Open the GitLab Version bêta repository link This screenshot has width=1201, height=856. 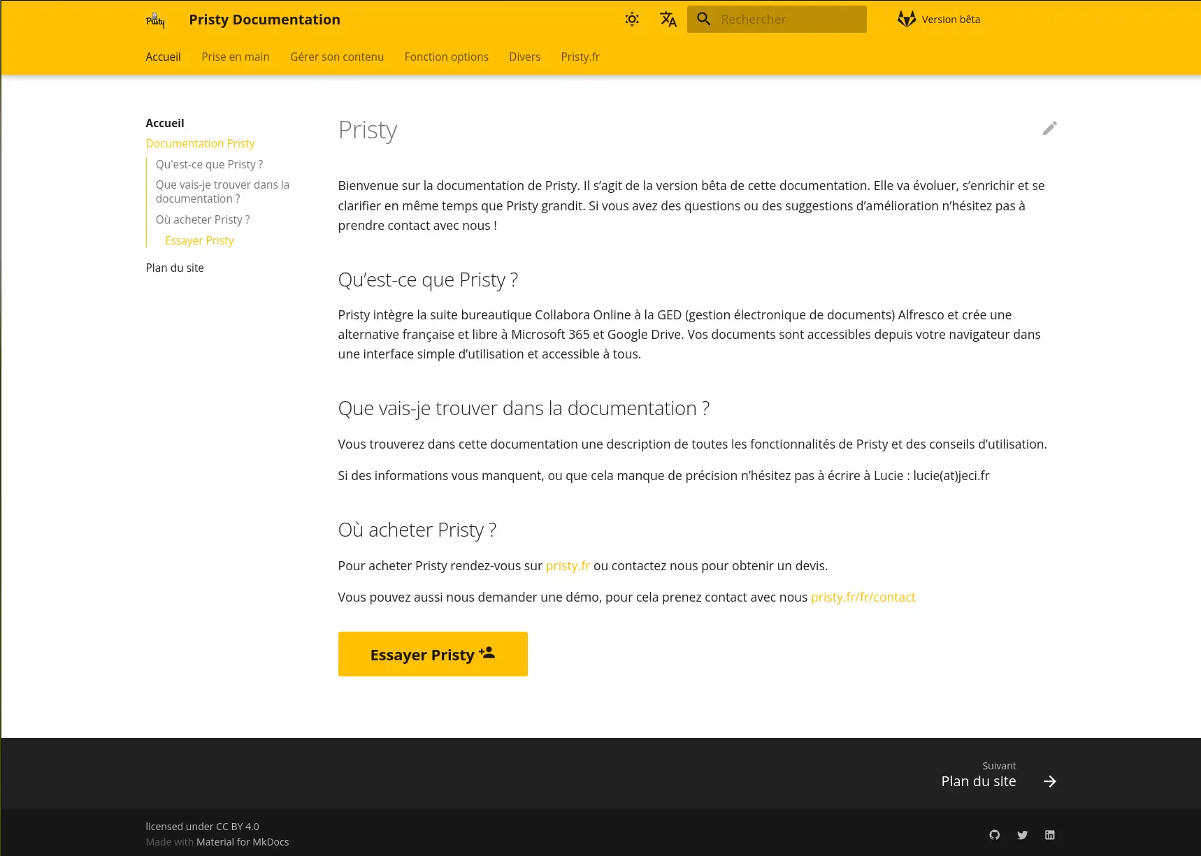pos(939,20)
